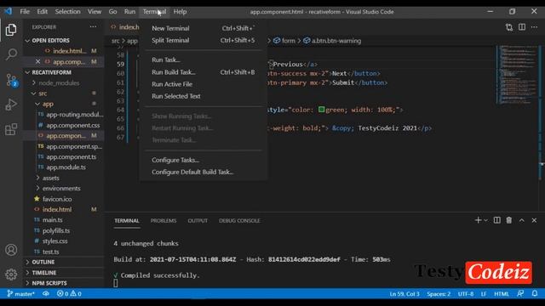Split the terminal panel
Viewport: 545px width, 306px height.
coord(497,220)
